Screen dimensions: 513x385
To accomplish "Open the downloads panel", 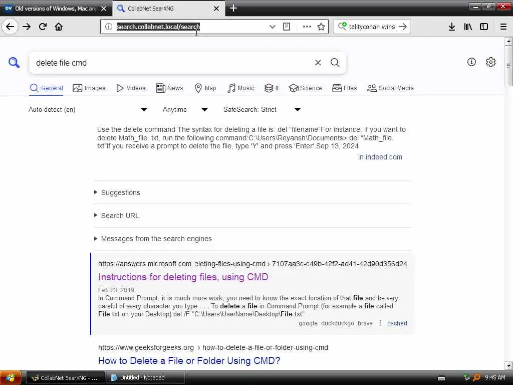I will click(x=452, y=27).
